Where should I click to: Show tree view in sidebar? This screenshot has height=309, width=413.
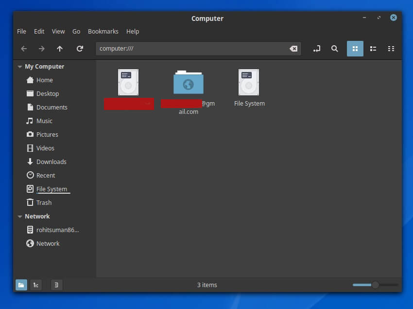35,285
